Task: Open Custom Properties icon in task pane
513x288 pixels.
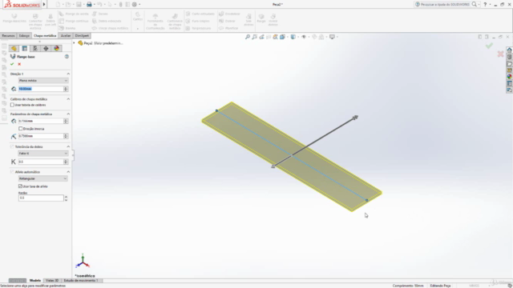Action: [x=510, y=83]
